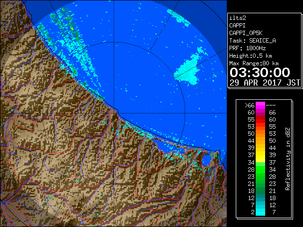Pick the orange 50–53 dBZ color swatch
The height and width of the screenshot is (227, 303).
(260, 133)
